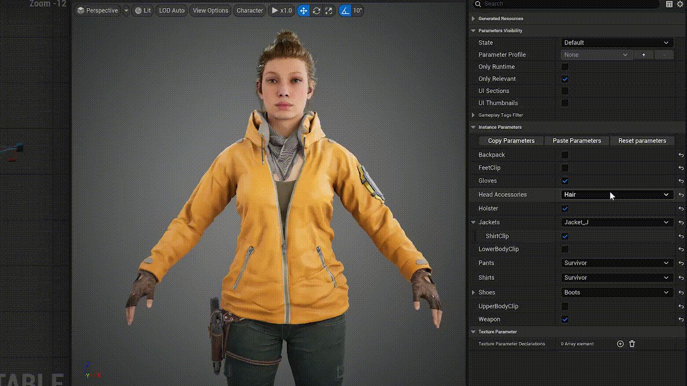Add a parameter profile with plus button
Screen dimensions: 687x386
coord(644,55)
